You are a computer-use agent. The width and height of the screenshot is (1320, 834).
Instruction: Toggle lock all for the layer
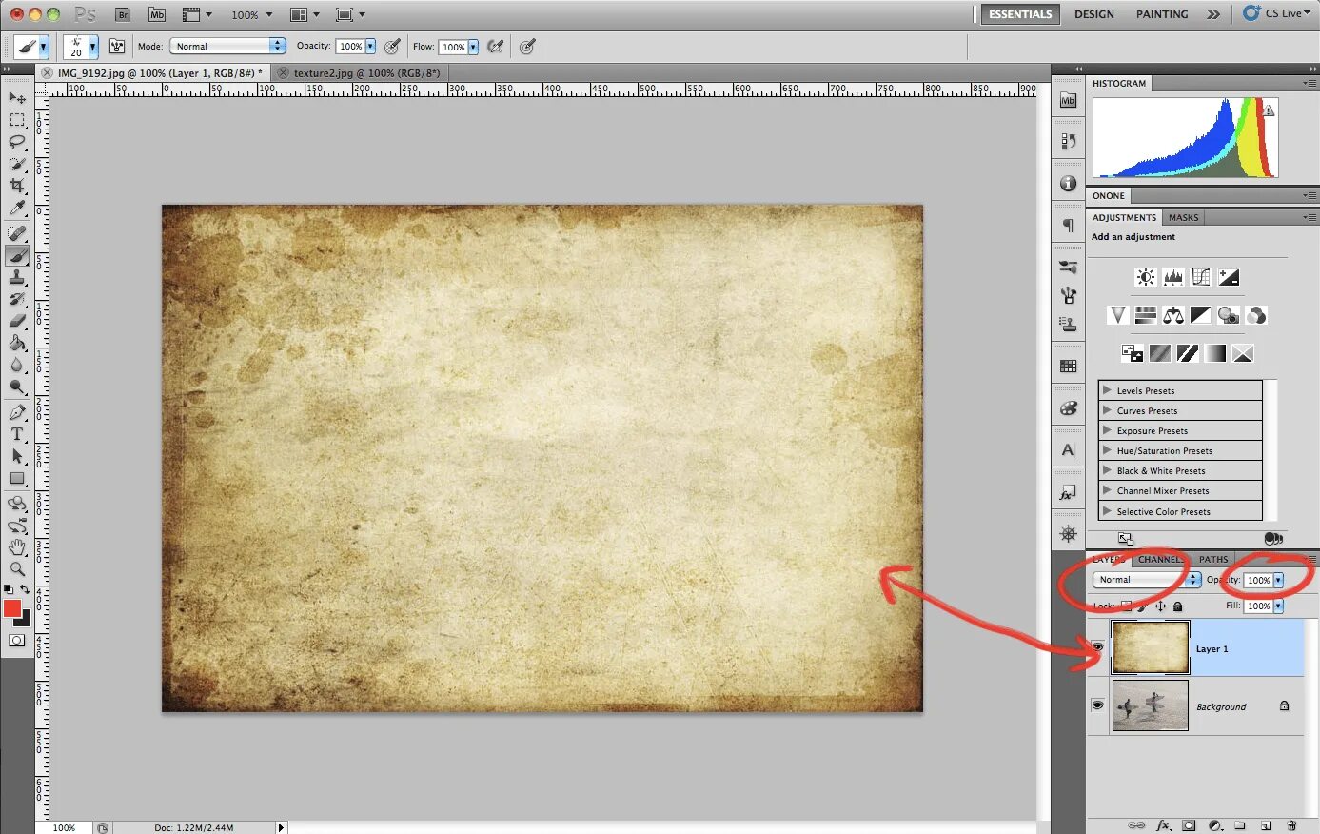(x=1177, y=606)
